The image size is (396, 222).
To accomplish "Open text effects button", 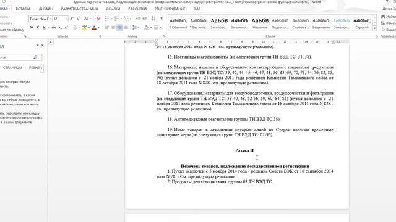I will 75,27.
